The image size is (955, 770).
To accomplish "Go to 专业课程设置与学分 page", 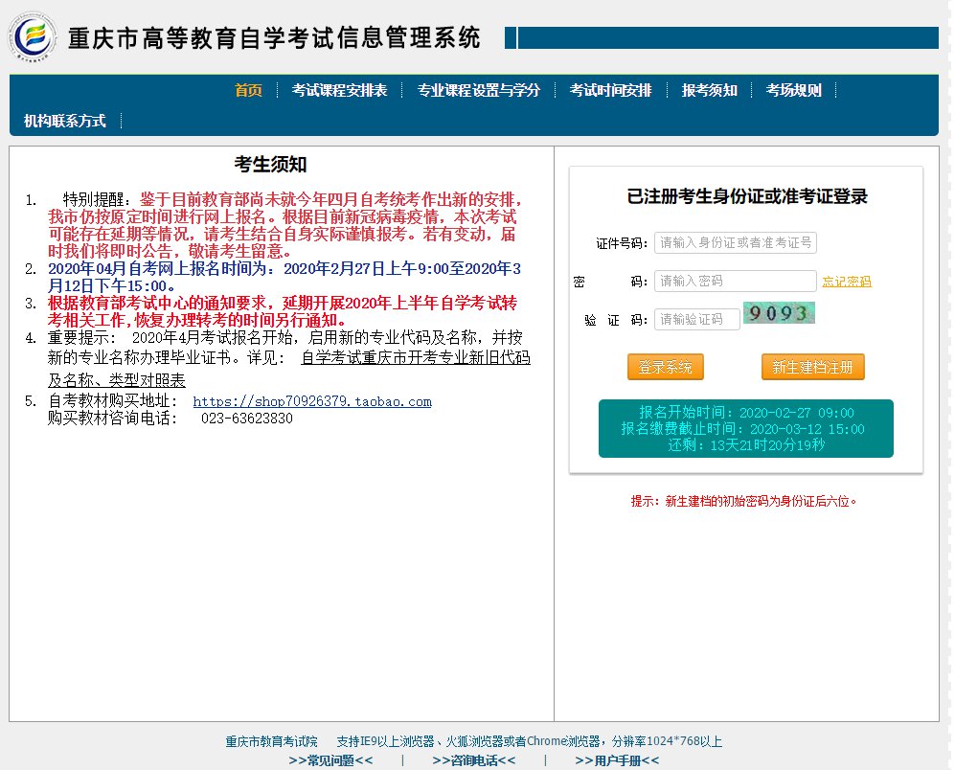I will [478, 90].
